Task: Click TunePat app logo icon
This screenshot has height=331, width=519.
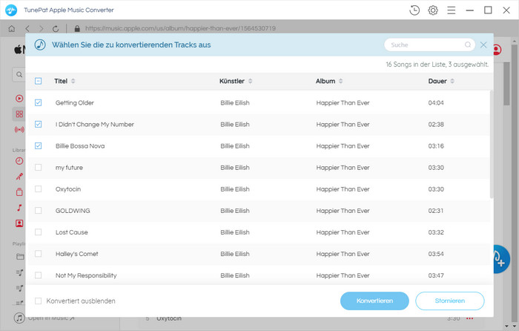Action: tap(11, 10)
